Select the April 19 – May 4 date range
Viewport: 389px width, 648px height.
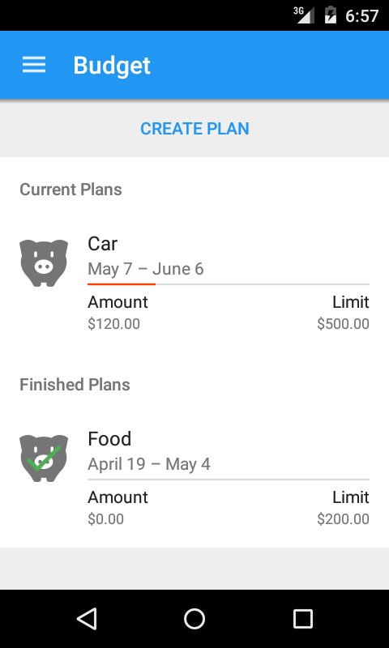149,464
